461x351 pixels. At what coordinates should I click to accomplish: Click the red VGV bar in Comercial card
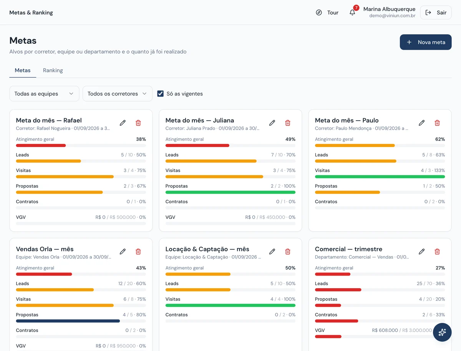coord(328,336)
